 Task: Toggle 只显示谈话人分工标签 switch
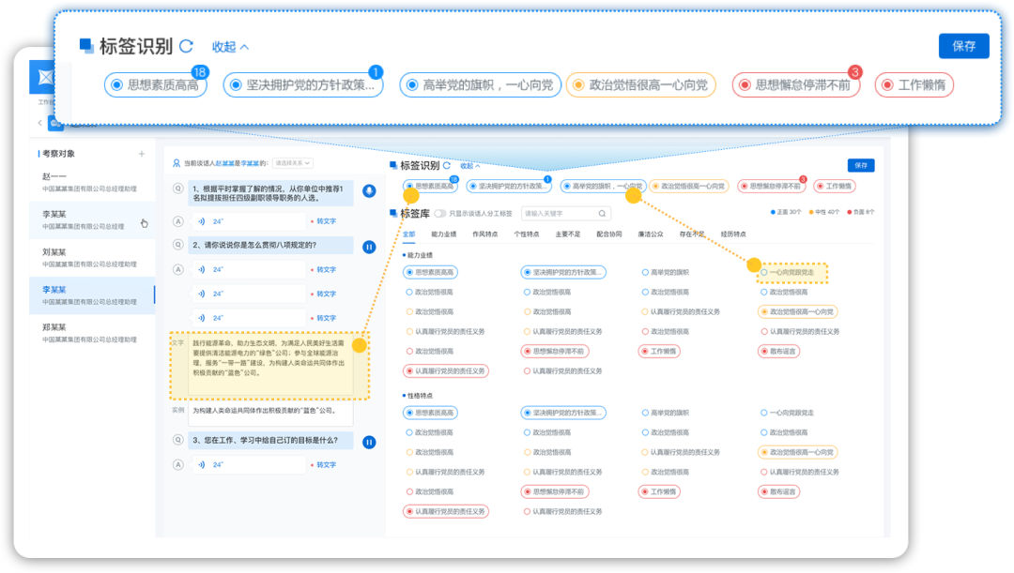pyautogui.click(x=439, y=213)
